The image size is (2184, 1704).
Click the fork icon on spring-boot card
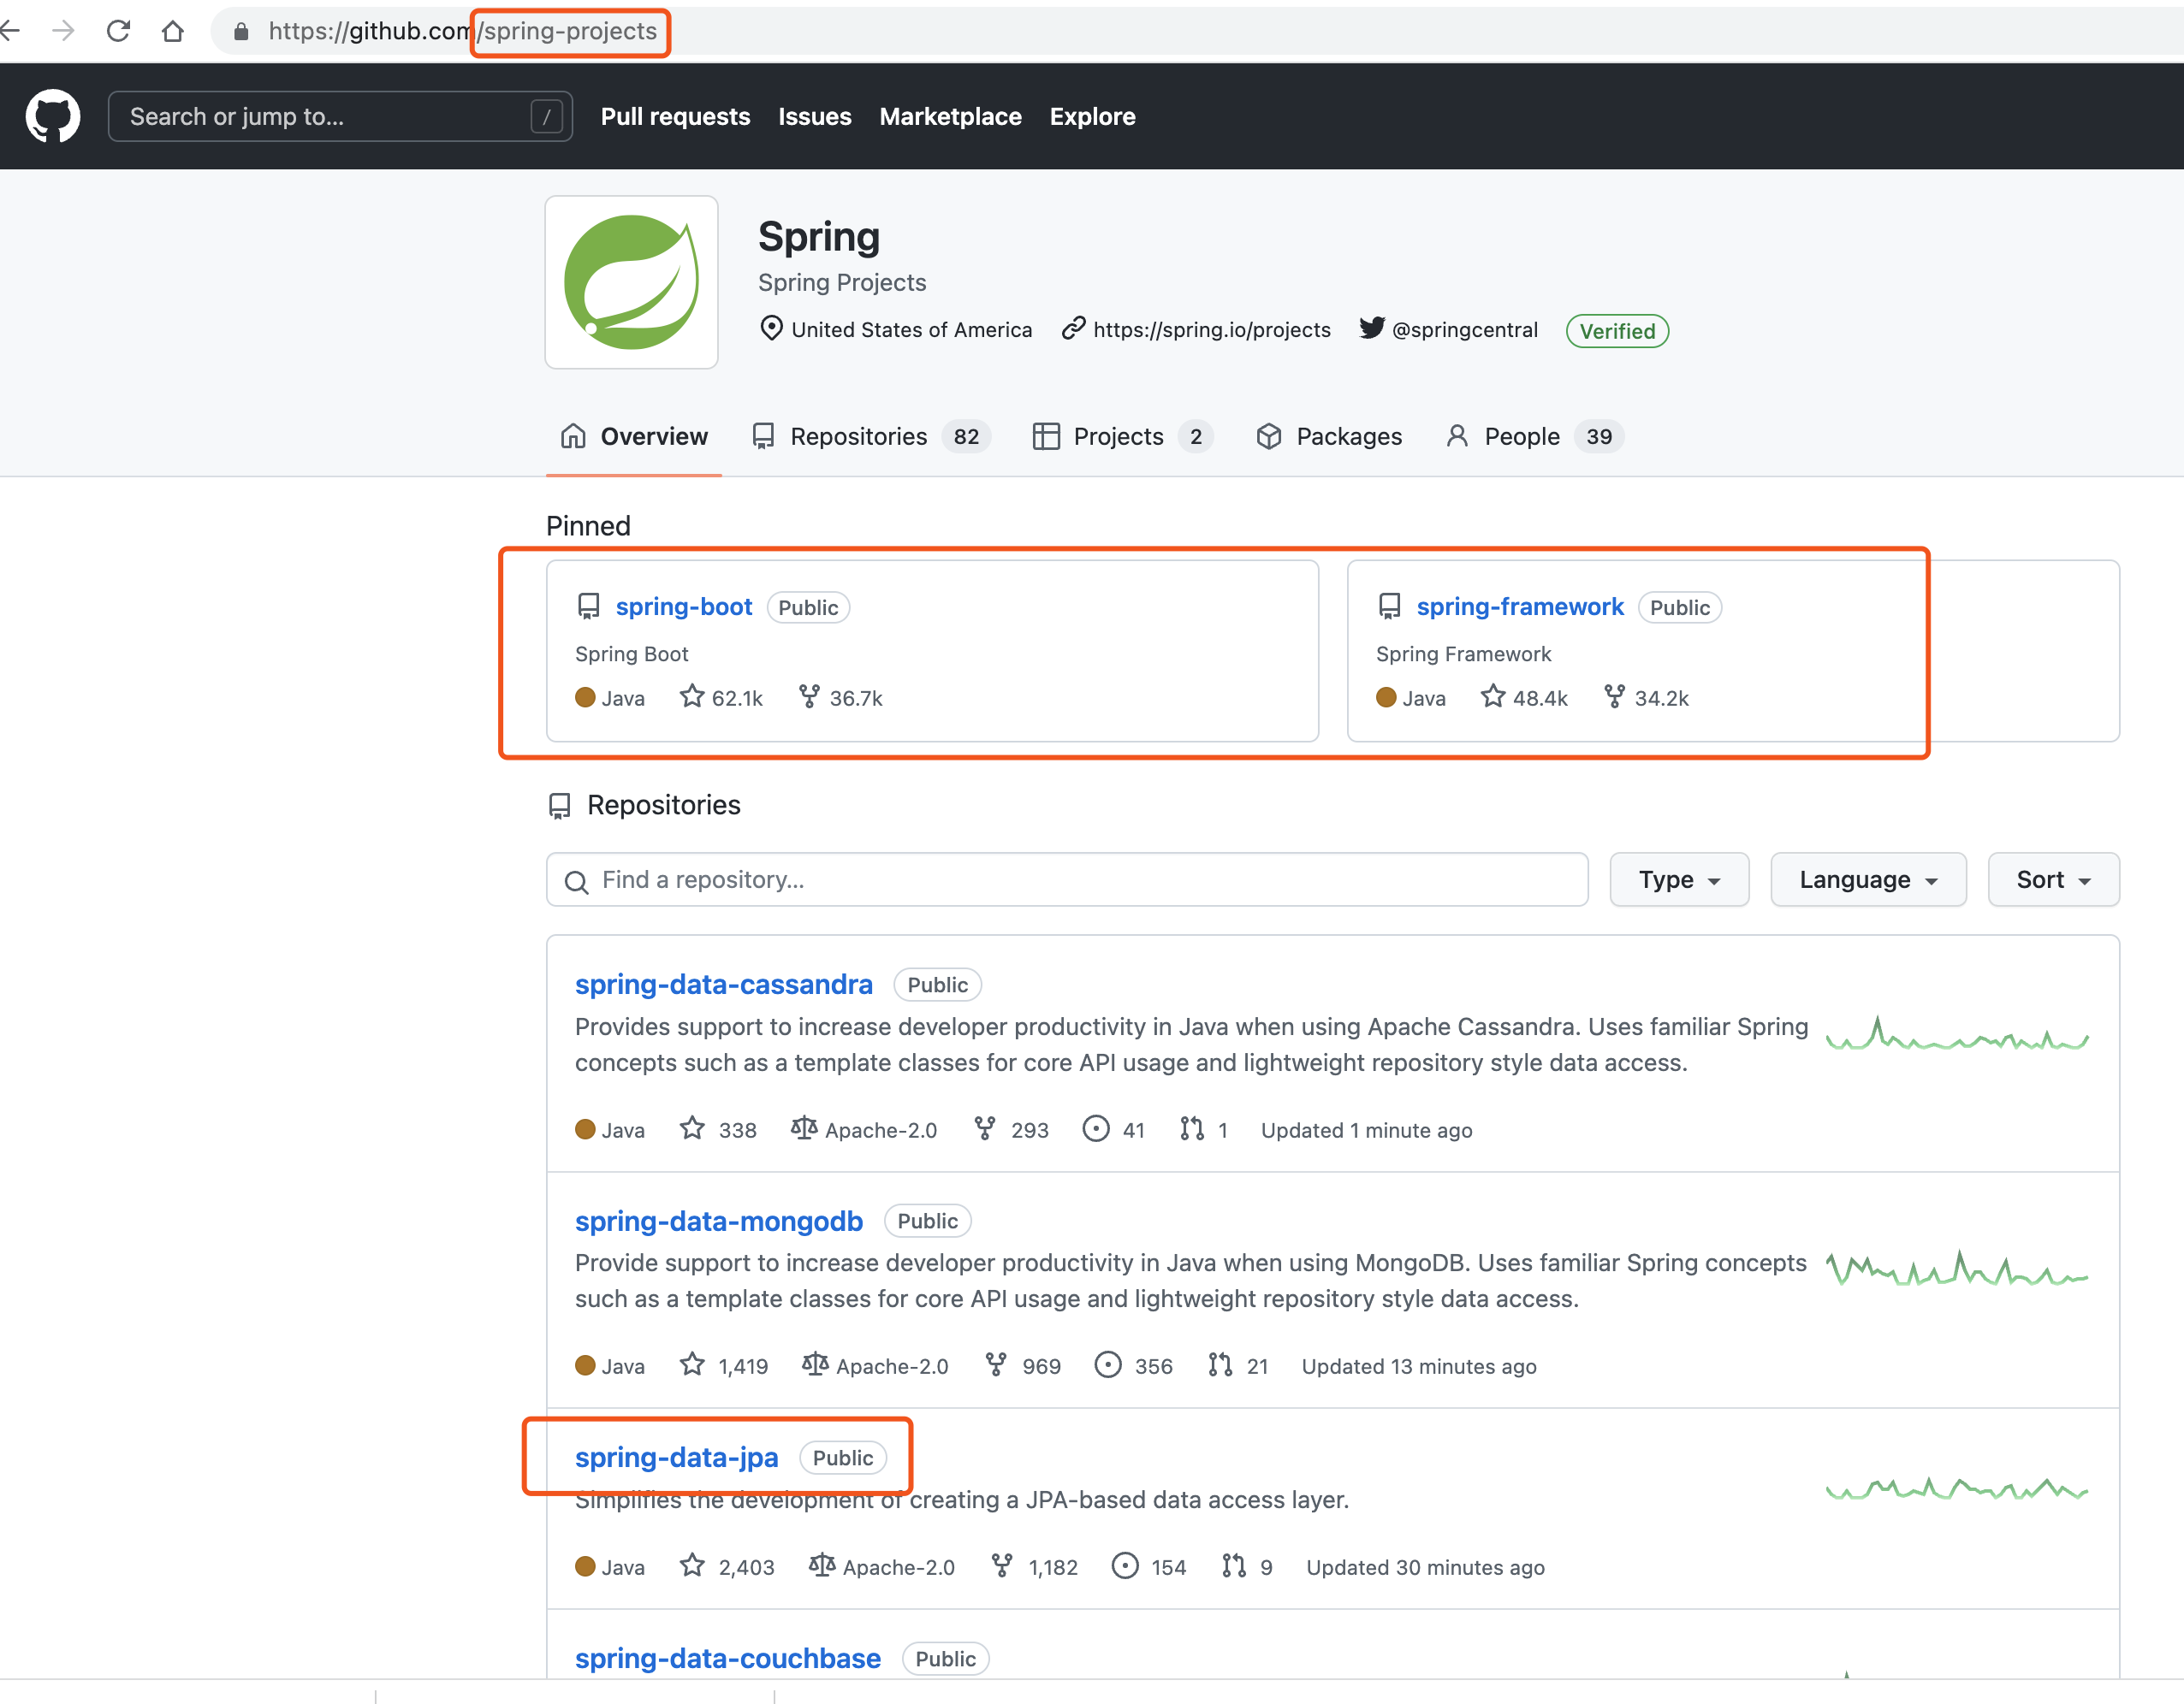click(x=809, y=696)
